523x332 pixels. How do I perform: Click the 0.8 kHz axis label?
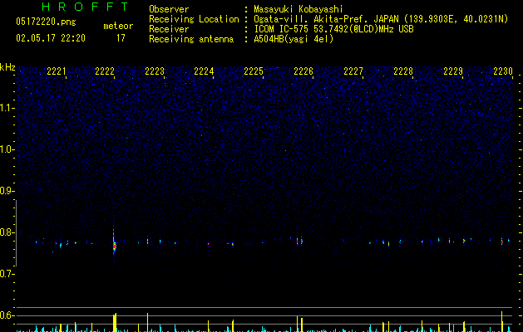(7, 232)
